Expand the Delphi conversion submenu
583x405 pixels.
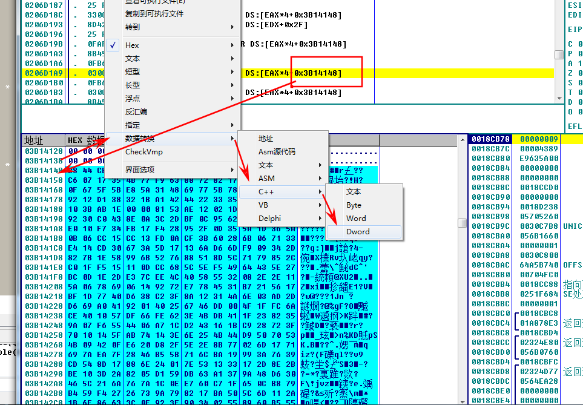pos(282,219)
